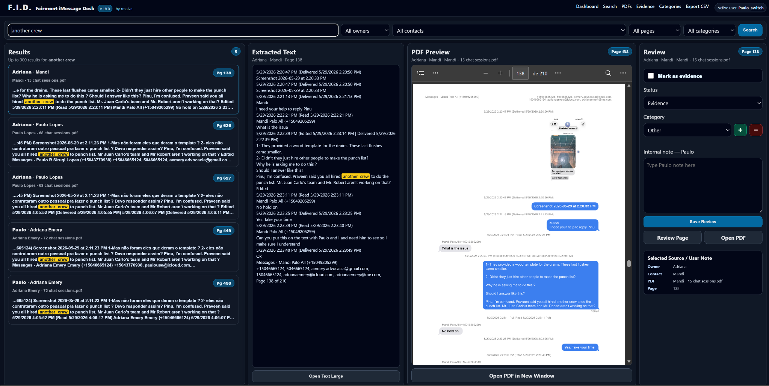Click the 'No hold on' message bubble
The image size is (769, 386).
coord(450,331)
